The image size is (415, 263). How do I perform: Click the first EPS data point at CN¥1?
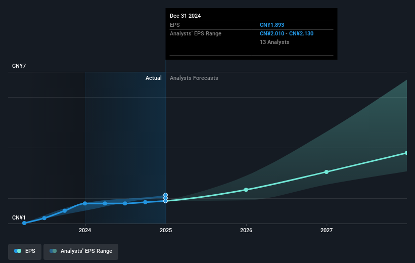[x=24, y=223]
